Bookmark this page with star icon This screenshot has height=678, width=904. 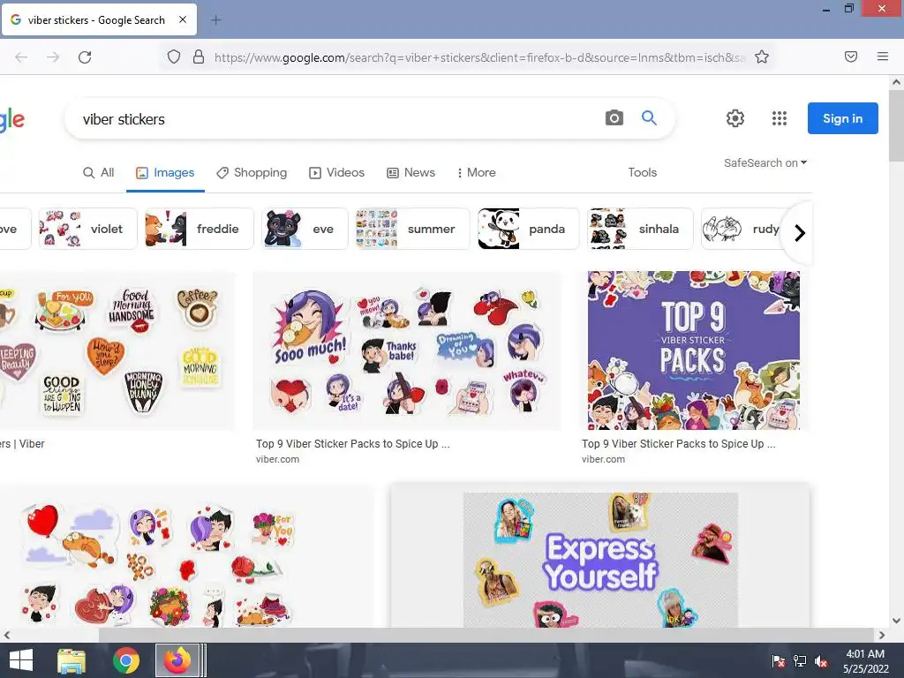tap(762, 56)
